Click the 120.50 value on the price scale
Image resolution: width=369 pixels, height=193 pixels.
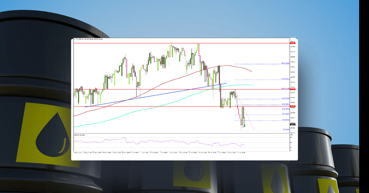click(292, 57)
